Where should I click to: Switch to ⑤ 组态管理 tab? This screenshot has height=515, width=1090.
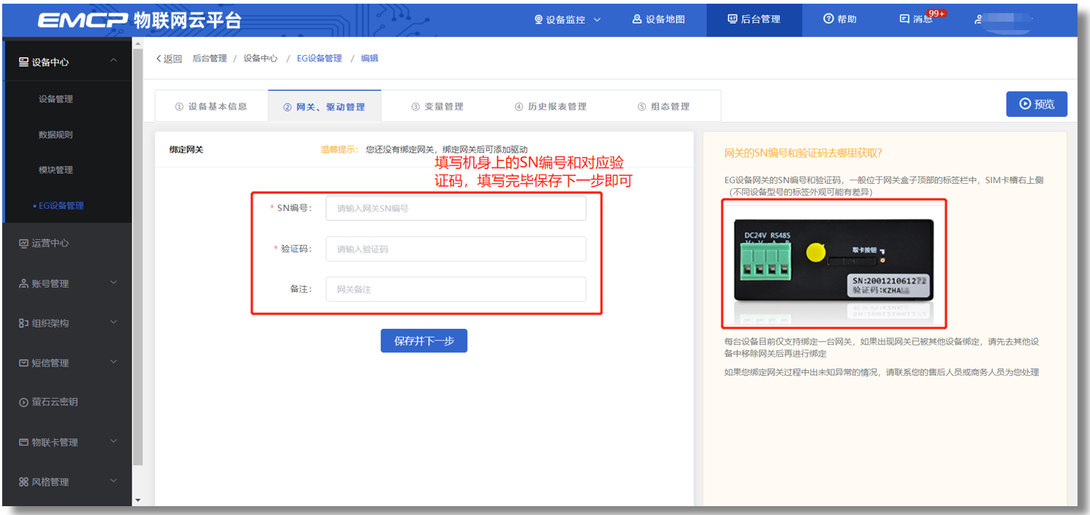[664, 107]
